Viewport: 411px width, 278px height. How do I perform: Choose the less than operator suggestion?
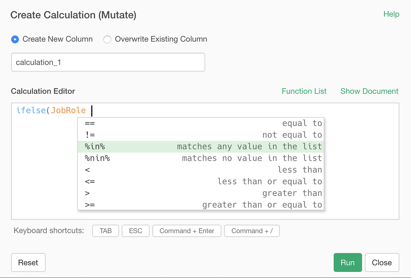pyautogui.click(x=201, y=170)
